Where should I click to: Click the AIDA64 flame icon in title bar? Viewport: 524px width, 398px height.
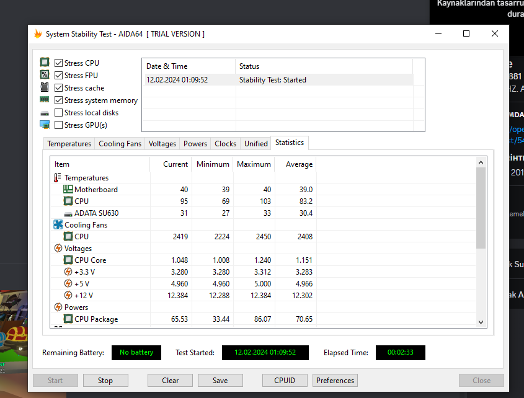point(38,33)
